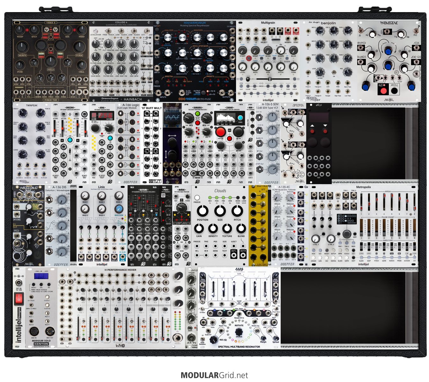This screenshot has width=429, height=382.
Task: Click the ModularGrid.net logo
Action: point(214,375)
